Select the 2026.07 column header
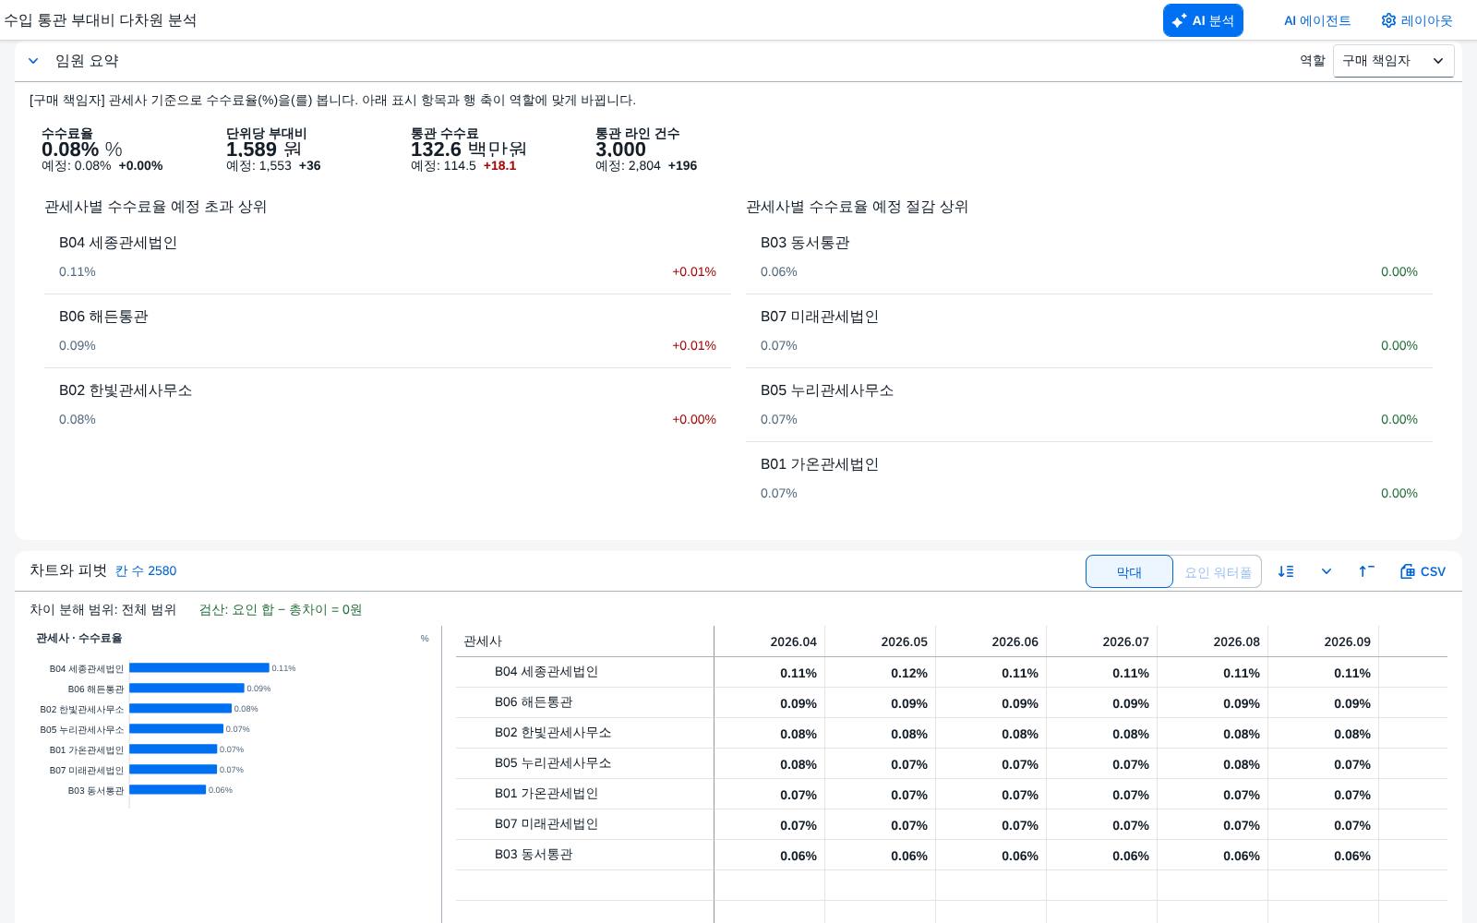1477x923 pixels. [x=1102, y=641]
